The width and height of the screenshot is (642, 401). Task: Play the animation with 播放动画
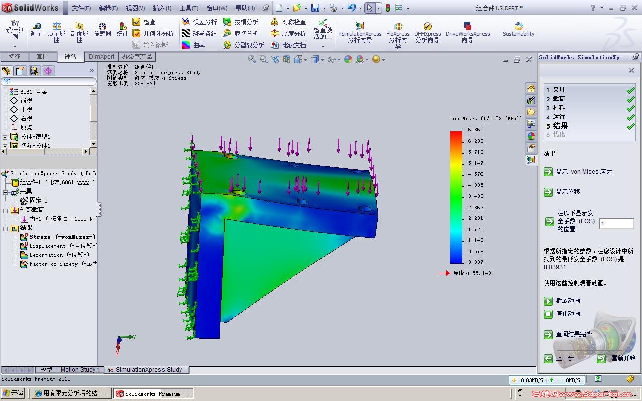563,301
